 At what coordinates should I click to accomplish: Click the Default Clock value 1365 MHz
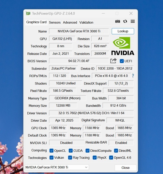pyautogui.click(x=58, y=135)
